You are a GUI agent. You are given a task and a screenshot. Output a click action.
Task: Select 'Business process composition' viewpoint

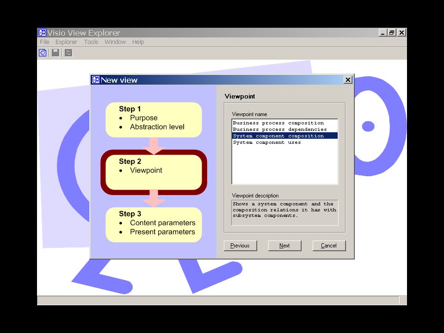pyautogui.click(x=284, y=123)
